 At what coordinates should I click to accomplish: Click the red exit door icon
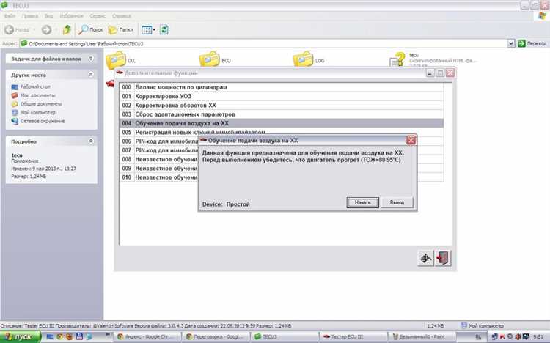coord(442,257)
